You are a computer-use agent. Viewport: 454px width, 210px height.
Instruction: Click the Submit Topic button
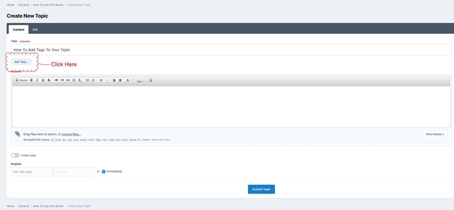click(x=261, y=189)
